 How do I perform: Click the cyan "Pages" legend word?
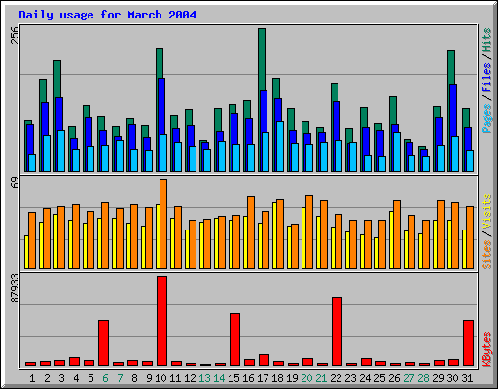486,119
